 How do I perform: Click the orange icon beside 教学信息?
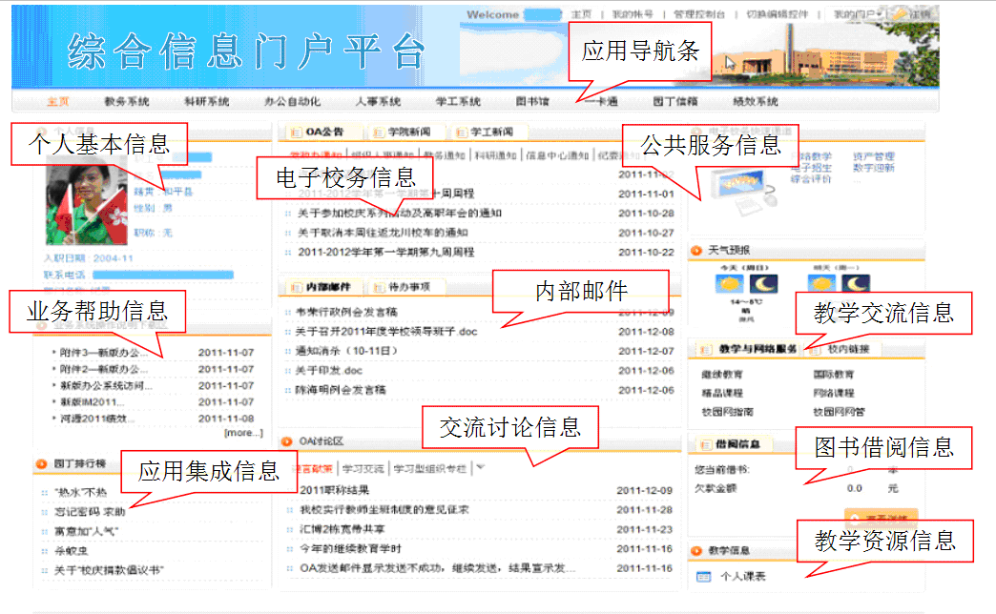point(696,551)
